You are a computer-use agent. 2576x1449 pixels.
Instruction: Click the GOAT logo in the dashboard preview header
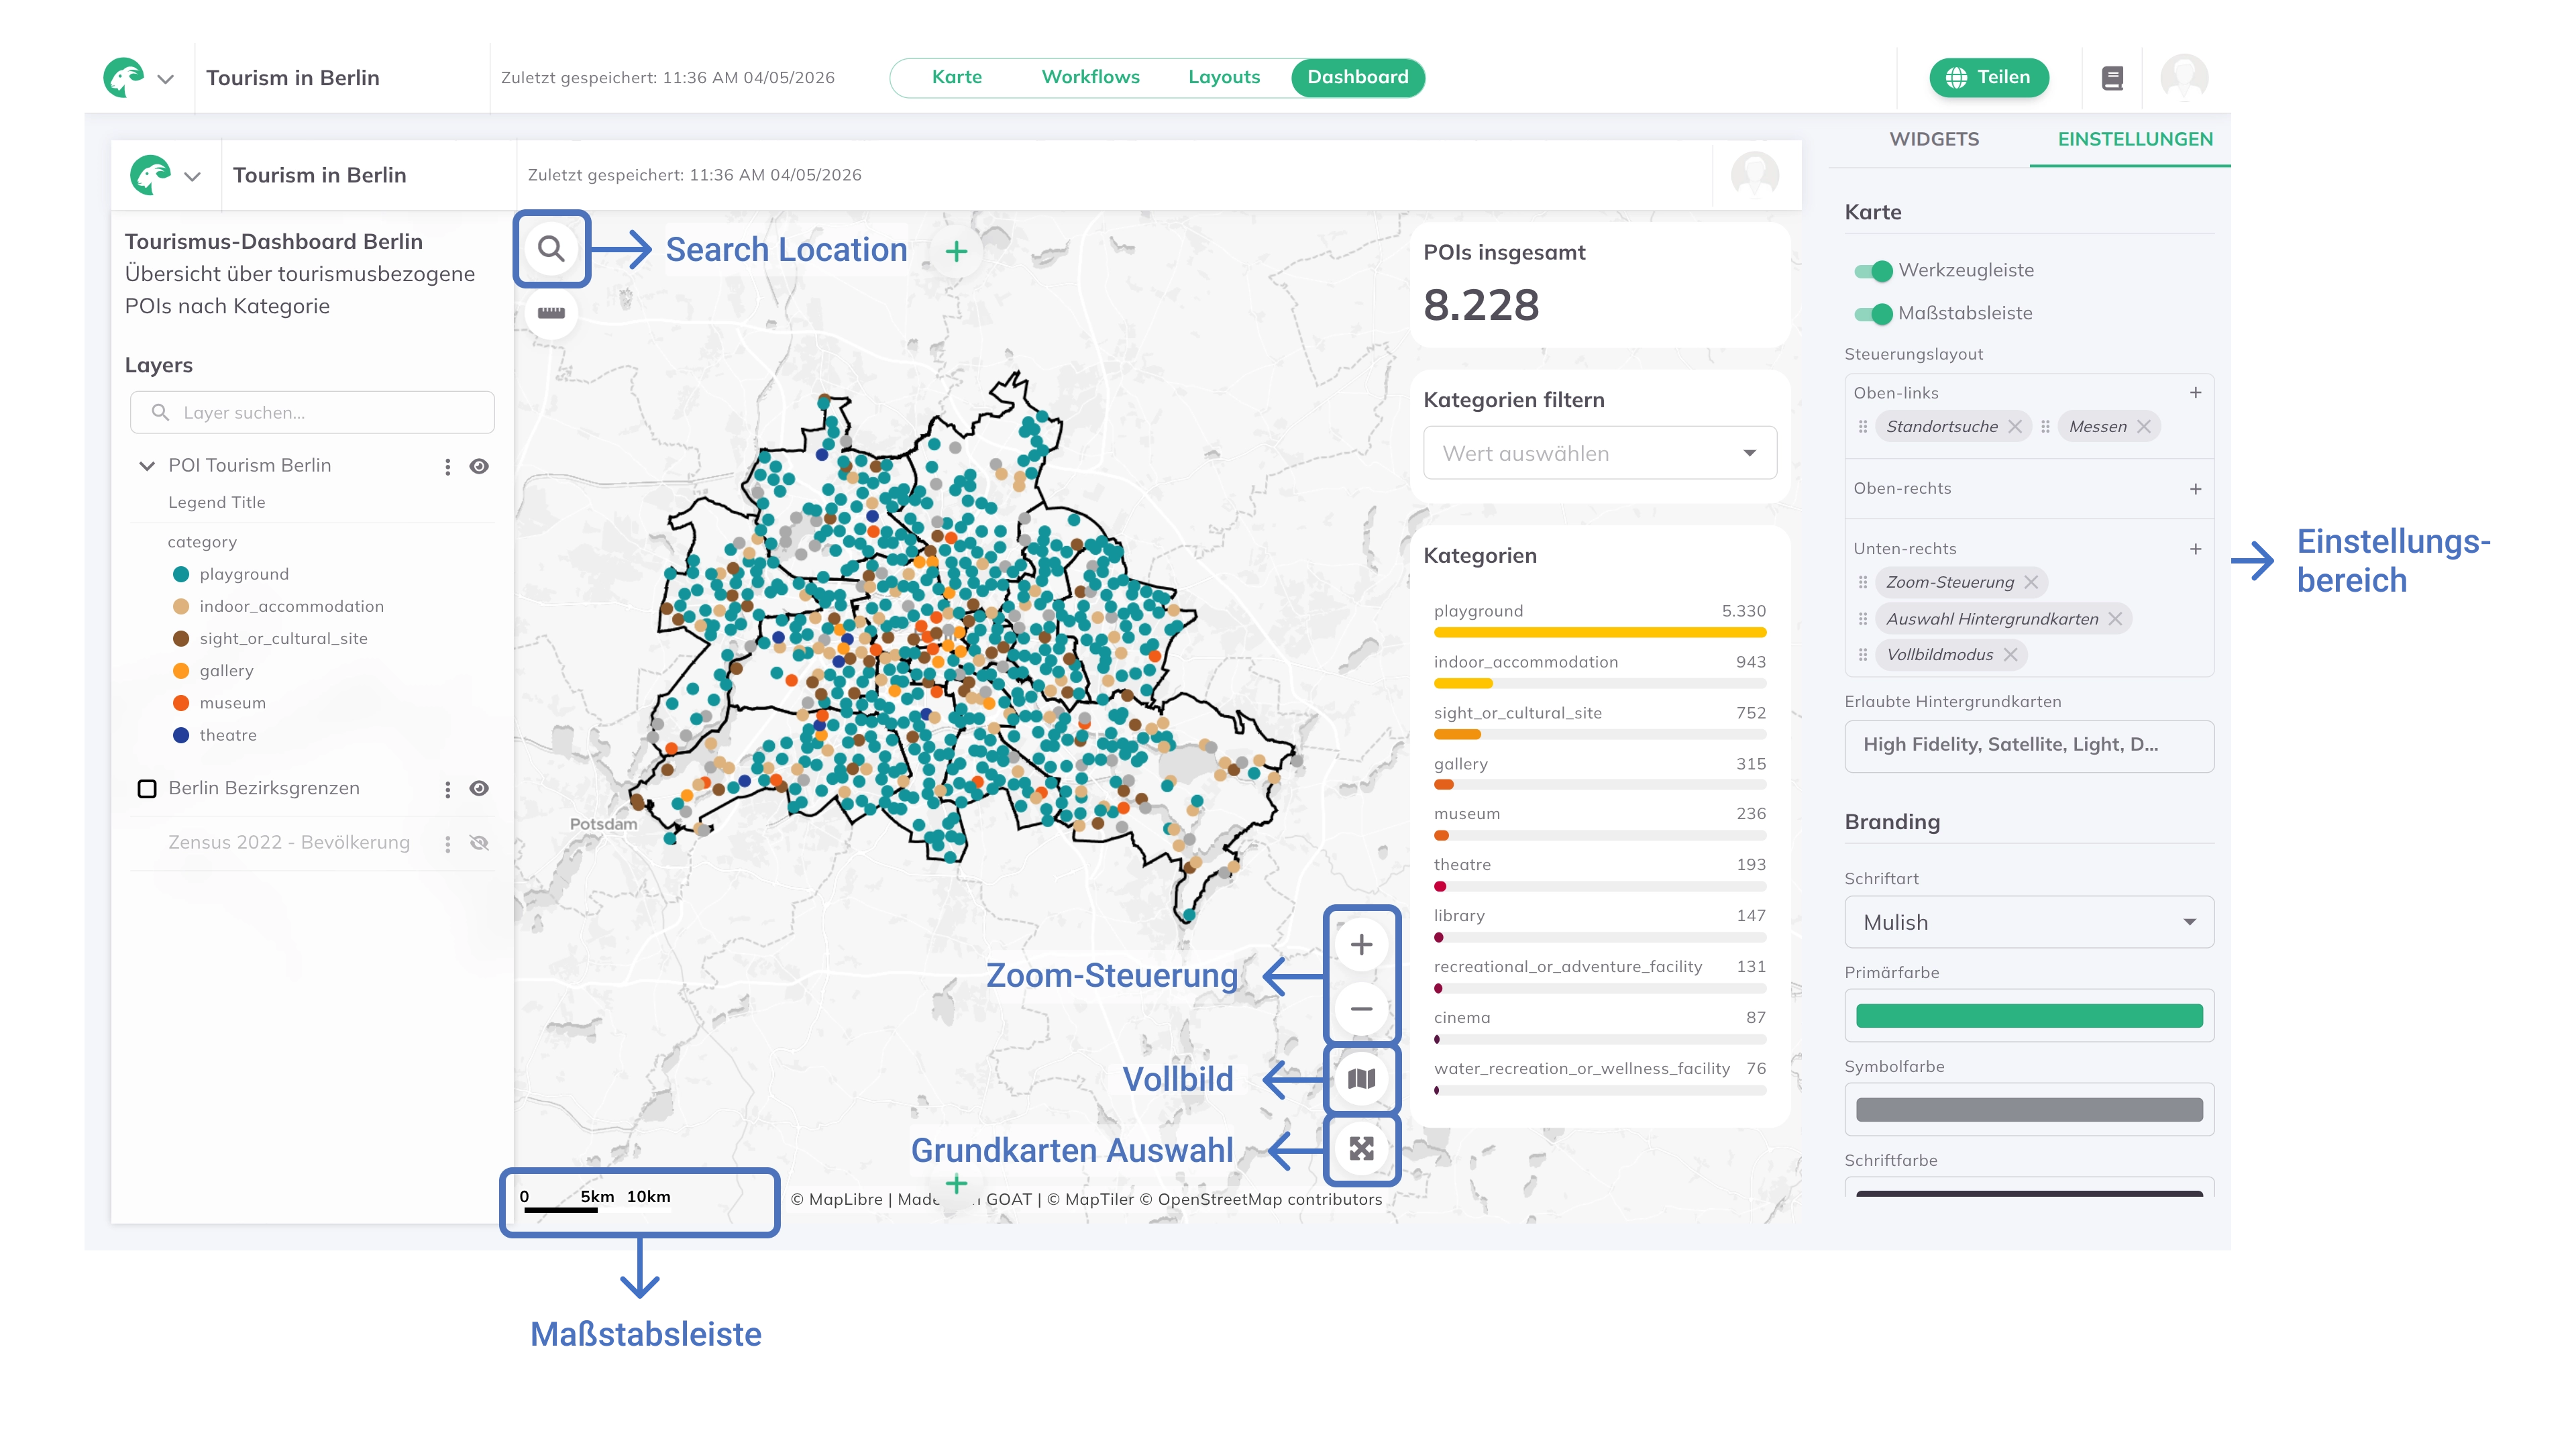151,175
